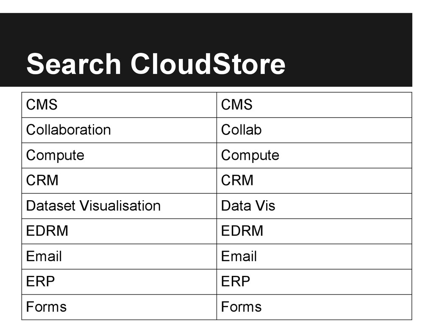The image size is (434, 325).
Task: Click the right column Compute cell
Action: (314, 155)
